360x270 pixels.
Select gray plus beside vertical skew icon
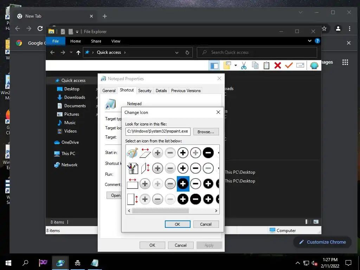pos(158,168)
